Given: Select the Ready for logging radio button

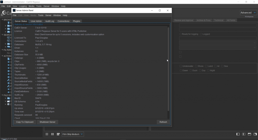Looking at the screenshot, I should pyautogui.click(x=180, y=34).
